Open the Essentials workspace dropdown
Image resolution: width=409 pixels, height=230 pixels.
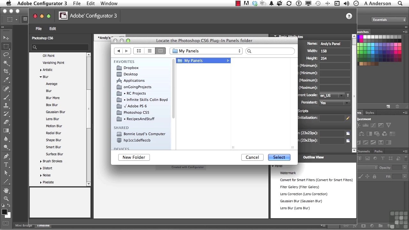389,20
